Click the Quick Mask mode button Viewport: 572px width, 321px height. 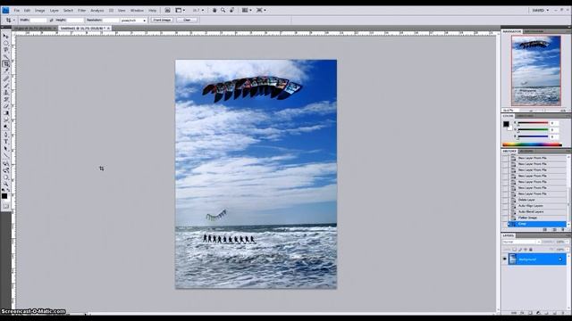tap(6, 206)
